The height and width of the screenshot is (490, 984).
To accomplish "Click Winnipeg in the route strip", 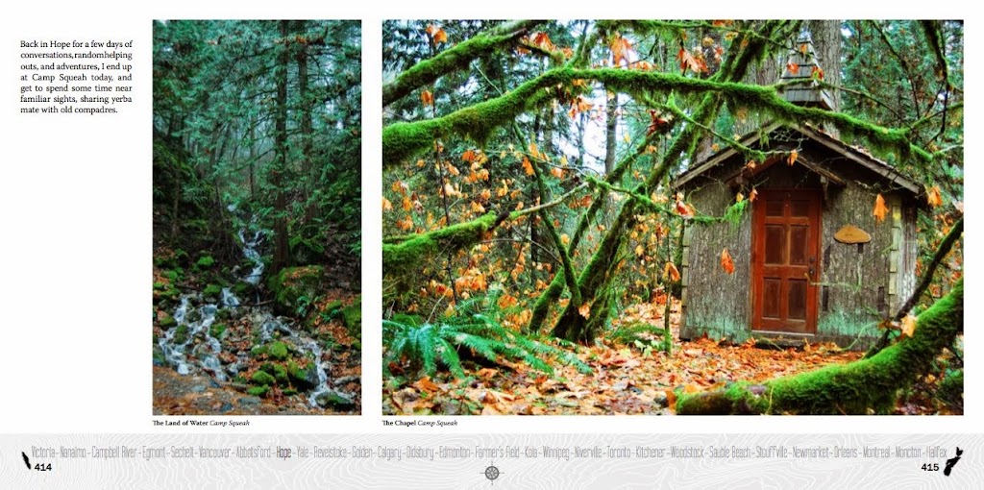I will tap(554, 453).
